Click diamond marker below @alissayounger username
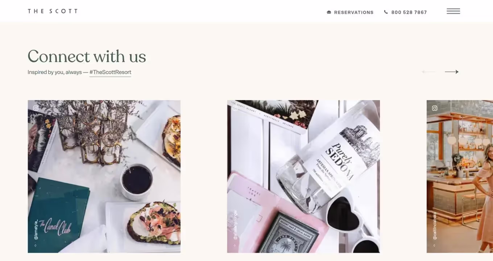Image resolution: width=493 pixels, height=261 pixels. coord(235,245)
